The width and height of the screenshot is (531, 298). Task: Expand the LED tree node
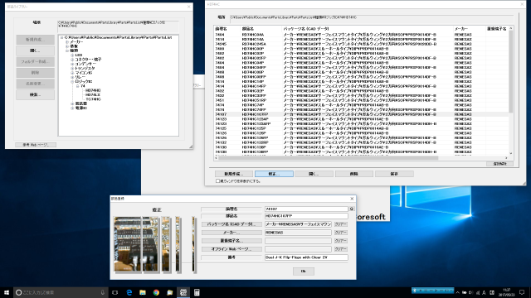coord(72,55)
